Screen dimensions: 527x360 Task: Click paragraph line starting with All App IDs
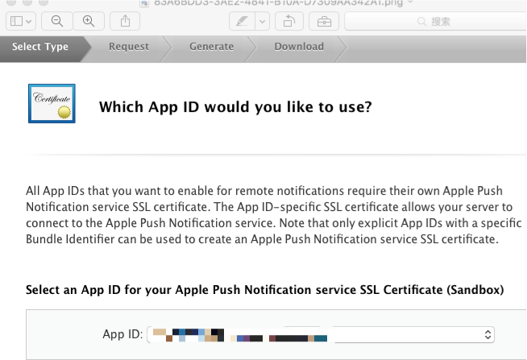[x=264, y=191]
